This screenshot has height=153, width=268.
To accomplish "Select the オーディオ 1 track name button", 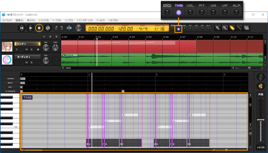I will (x=27, y=57).
